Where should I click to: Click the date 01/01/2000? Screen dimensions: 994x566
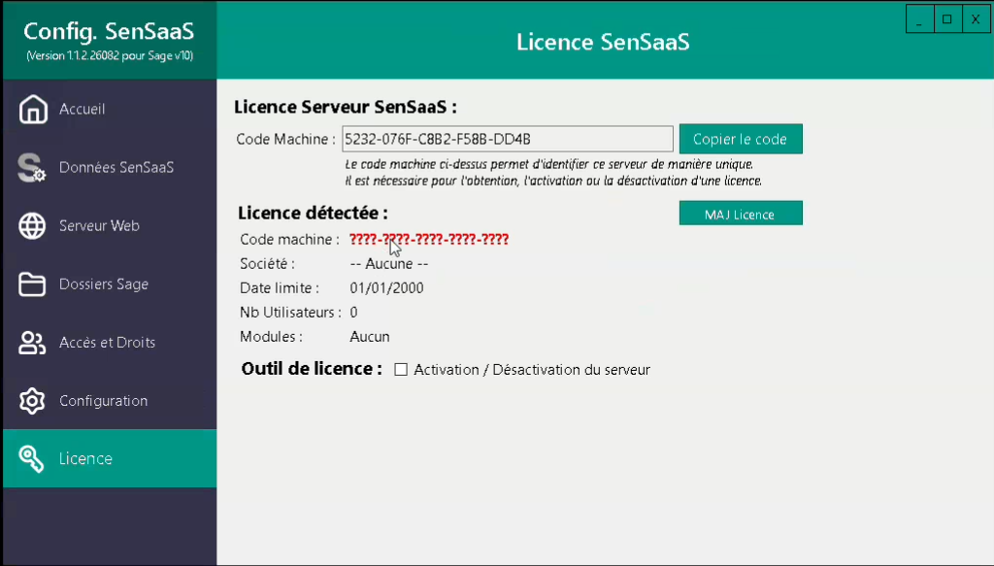[386, 287]
